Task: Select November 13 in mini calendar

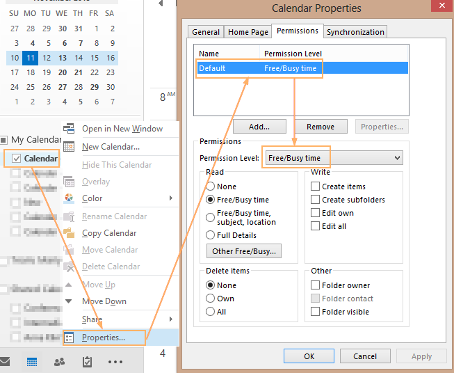Action: [x=63, y=58]
